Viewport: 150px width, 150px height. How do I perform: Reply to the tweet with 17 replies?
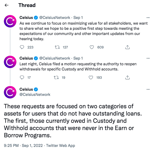click(22, 77)
